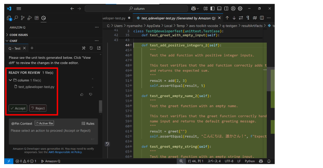The width and height of the screenshot is (323, 168).
Task: Open the errors and warnings status
Action: (x=26, y=161)
